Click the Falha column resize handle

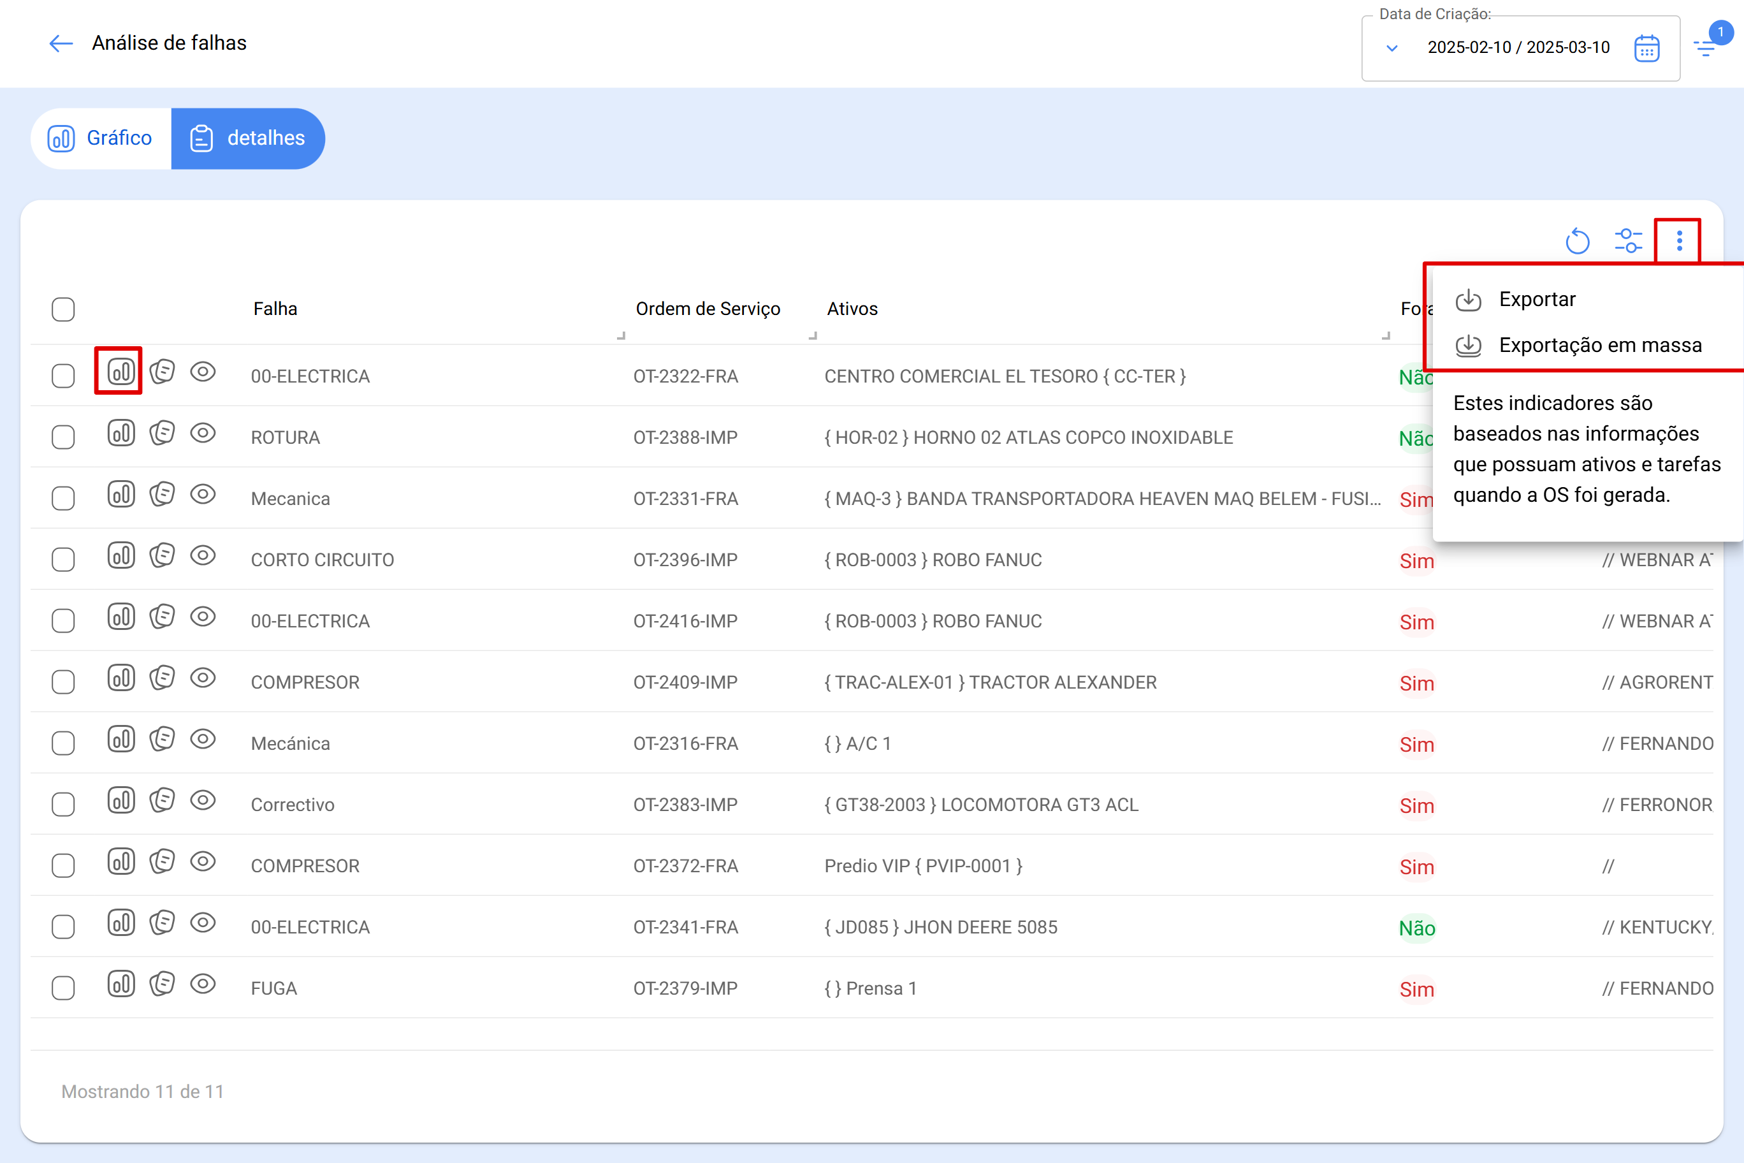621,336
